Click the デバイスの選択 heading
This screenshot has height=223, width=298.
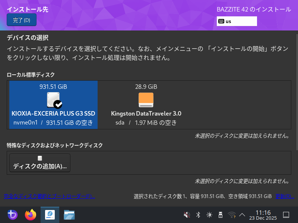[x=28, y=38]
